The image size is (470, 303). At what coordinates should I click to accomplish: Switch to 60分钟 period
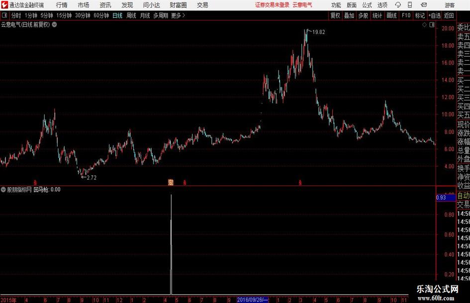(x=101, y=15)
